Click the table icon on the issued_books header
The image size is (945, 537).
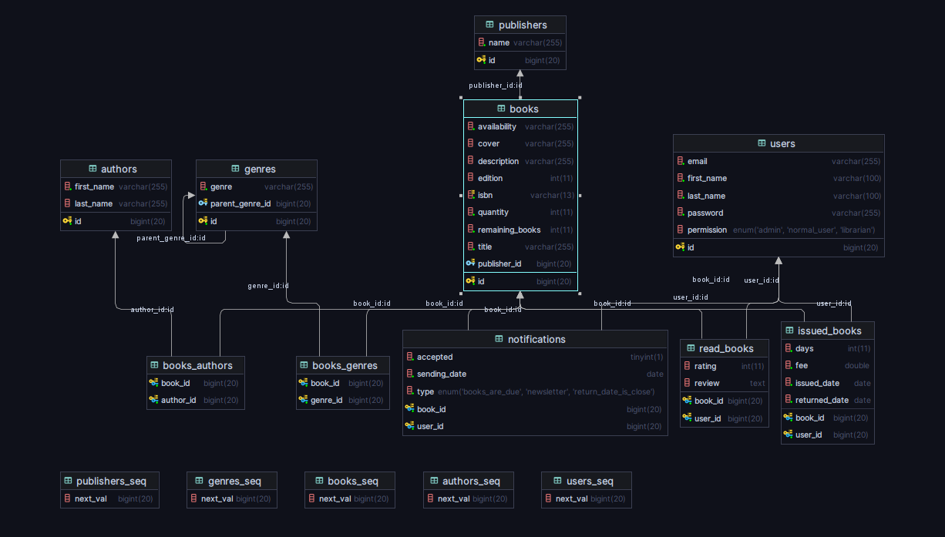tap(789, 330)
